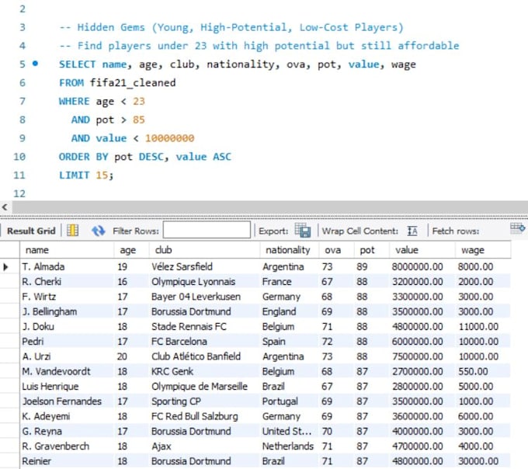Click the fetch rows icon
The width and height of the screenshot is (528, 469).
coord(517,228)
